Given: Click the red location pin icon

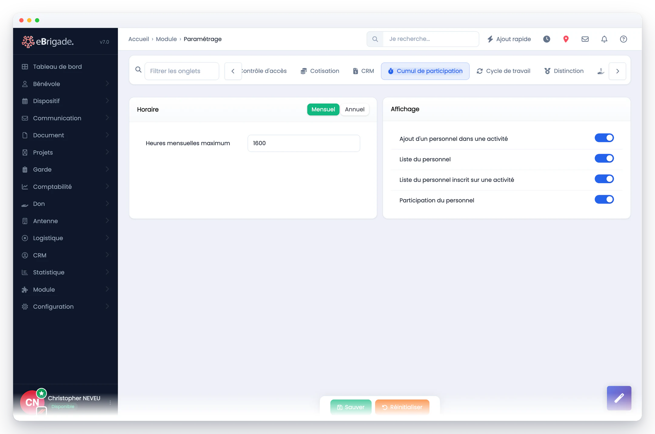Looking at the screenshot, I should [x=566, y=39].
